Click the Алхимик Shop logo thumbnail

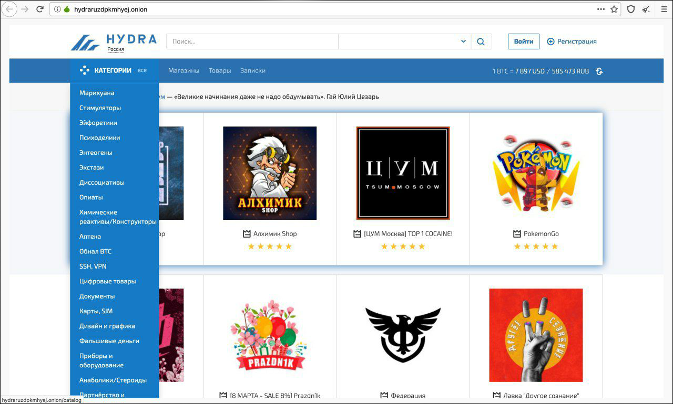click(x=270, y=173)
